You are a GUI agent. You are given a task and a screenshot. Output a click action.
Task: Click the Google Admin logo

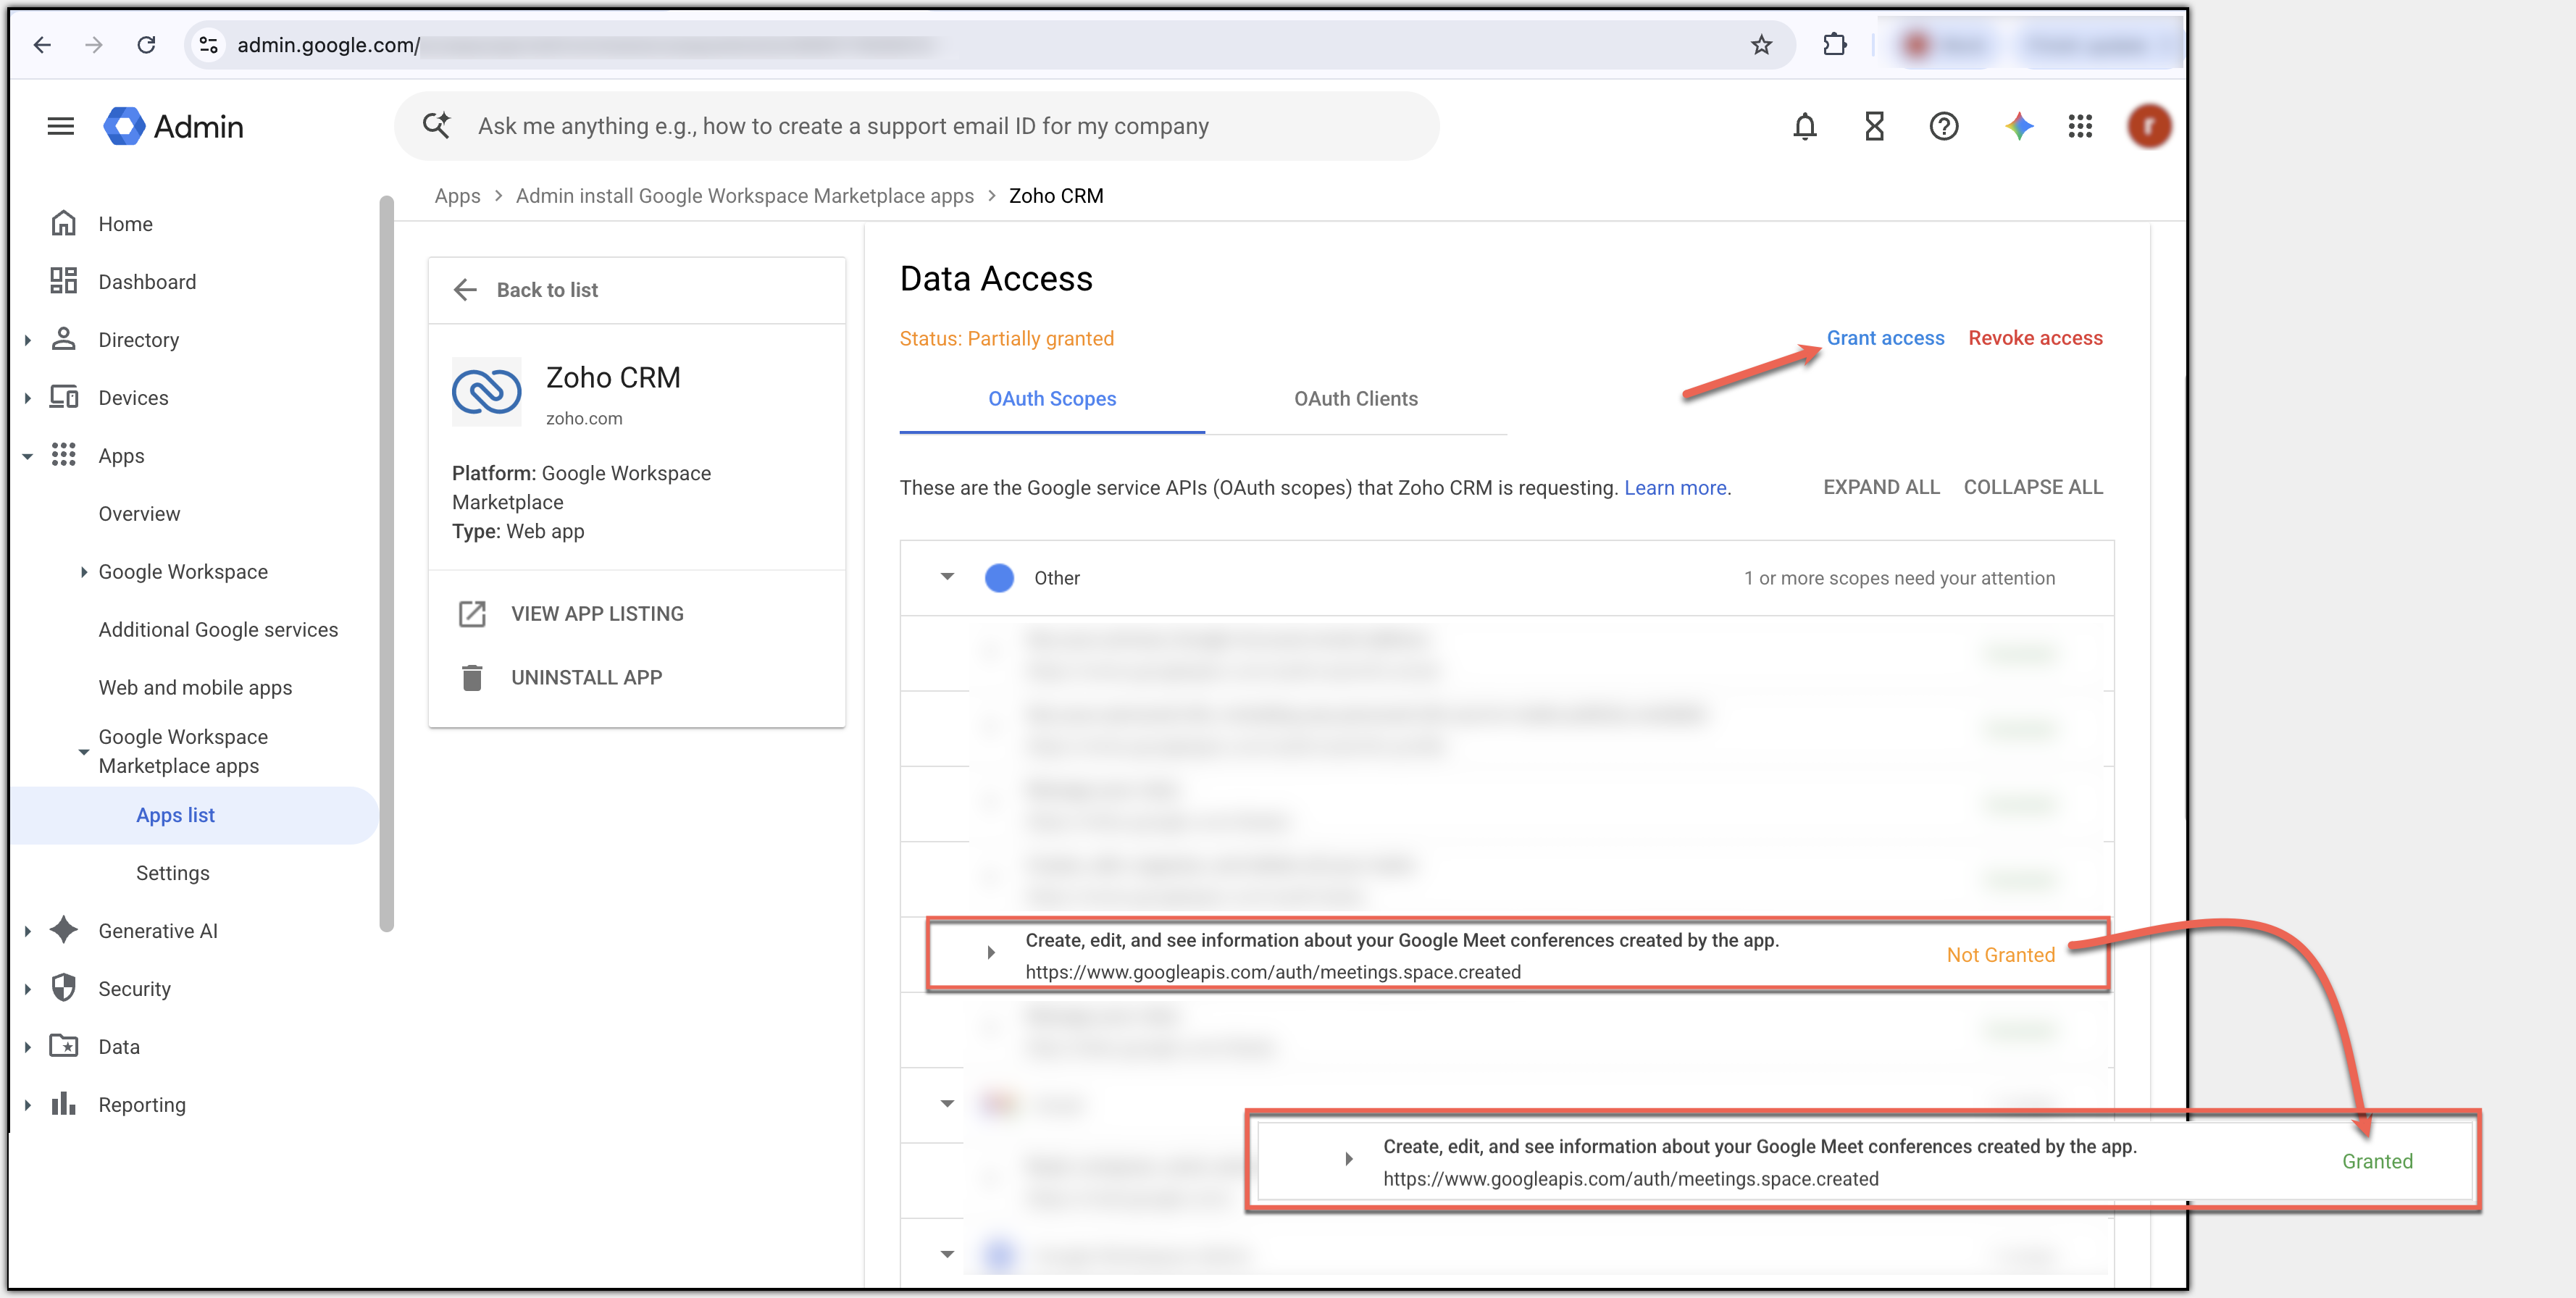point(174,126)
